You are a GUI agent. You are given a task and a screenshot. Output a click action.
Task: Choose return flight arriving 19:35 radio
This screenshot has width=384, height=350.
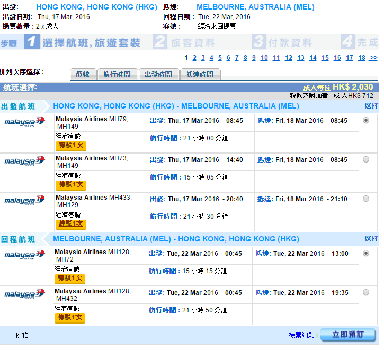[x=366, y=292]
